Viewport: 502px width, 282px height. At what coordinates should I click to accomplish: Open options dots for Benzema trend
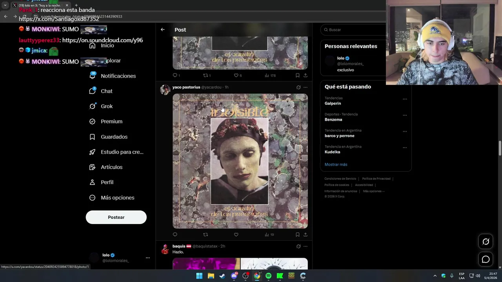(x=405, y=115)
